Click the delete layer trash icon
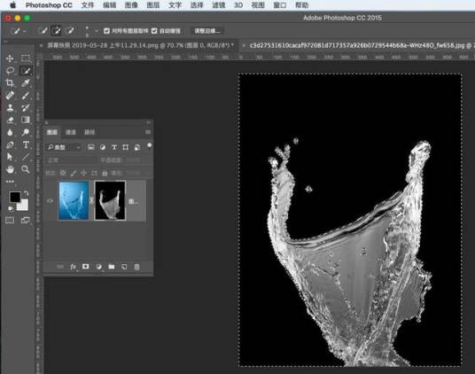Viewport: 475px width, 374px height. tap(137, 267)
